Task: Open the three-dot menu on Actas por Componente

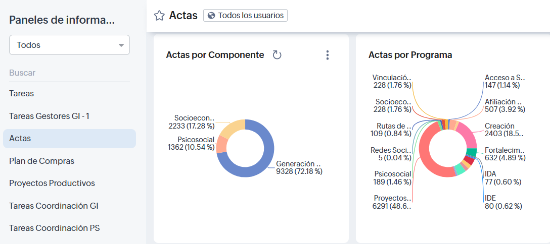Action: click(328, 55)
